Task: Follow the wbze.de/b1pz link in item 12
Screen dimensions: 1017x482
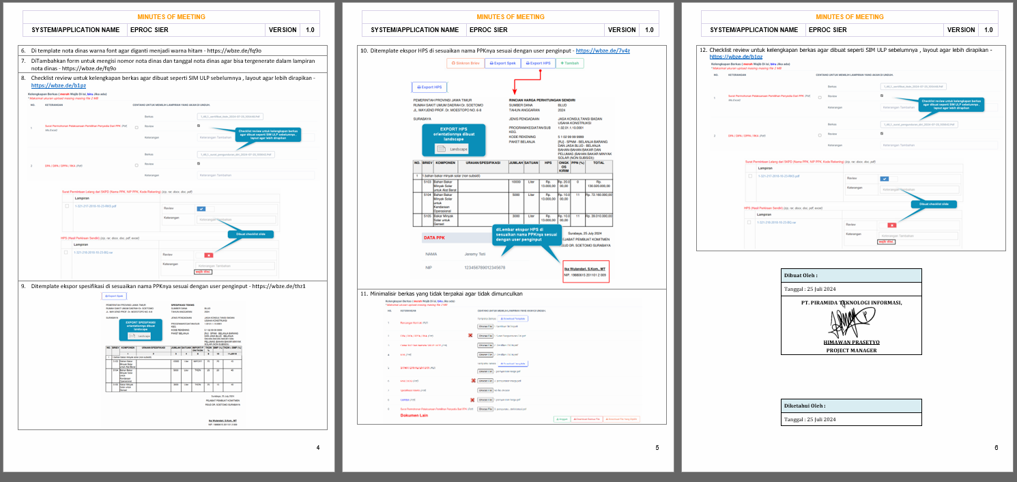Action: [x=727, y=57]
